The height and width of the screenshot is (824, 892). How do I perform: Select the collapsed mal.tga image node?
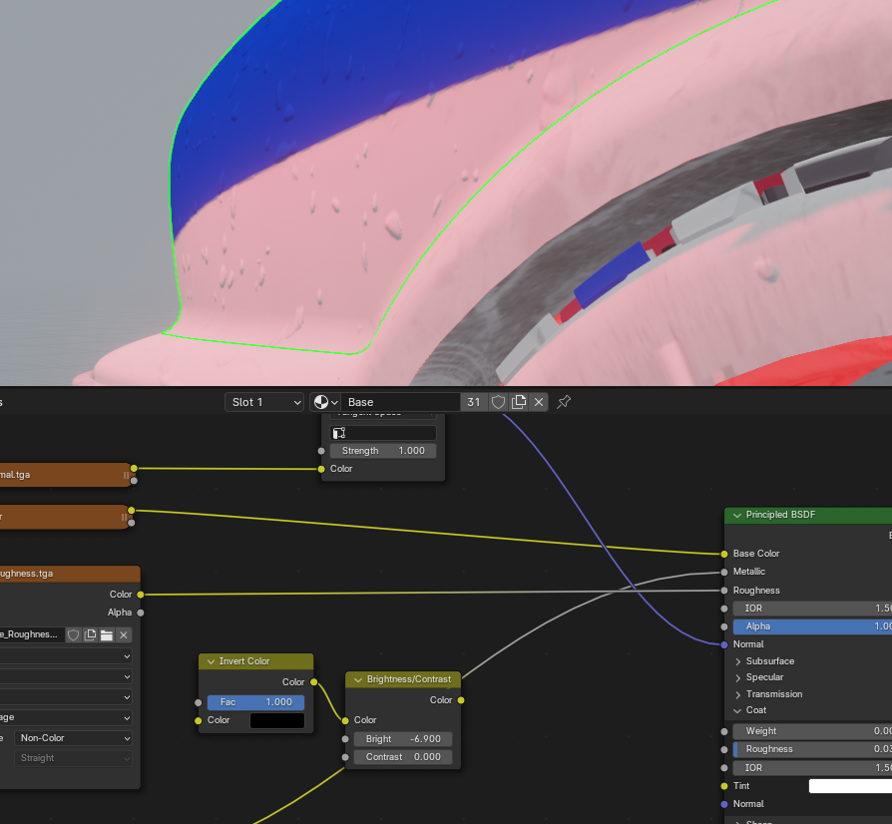click(64, 475)
